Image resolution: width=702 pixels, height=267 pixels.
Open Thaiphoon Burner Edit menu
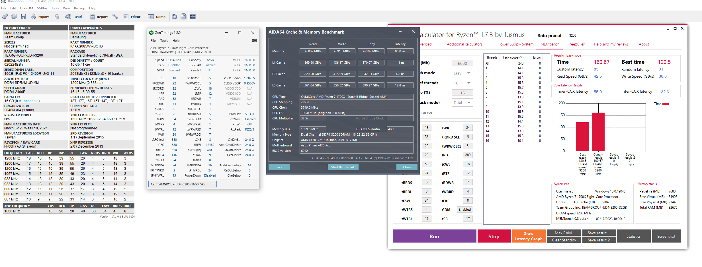13,8
